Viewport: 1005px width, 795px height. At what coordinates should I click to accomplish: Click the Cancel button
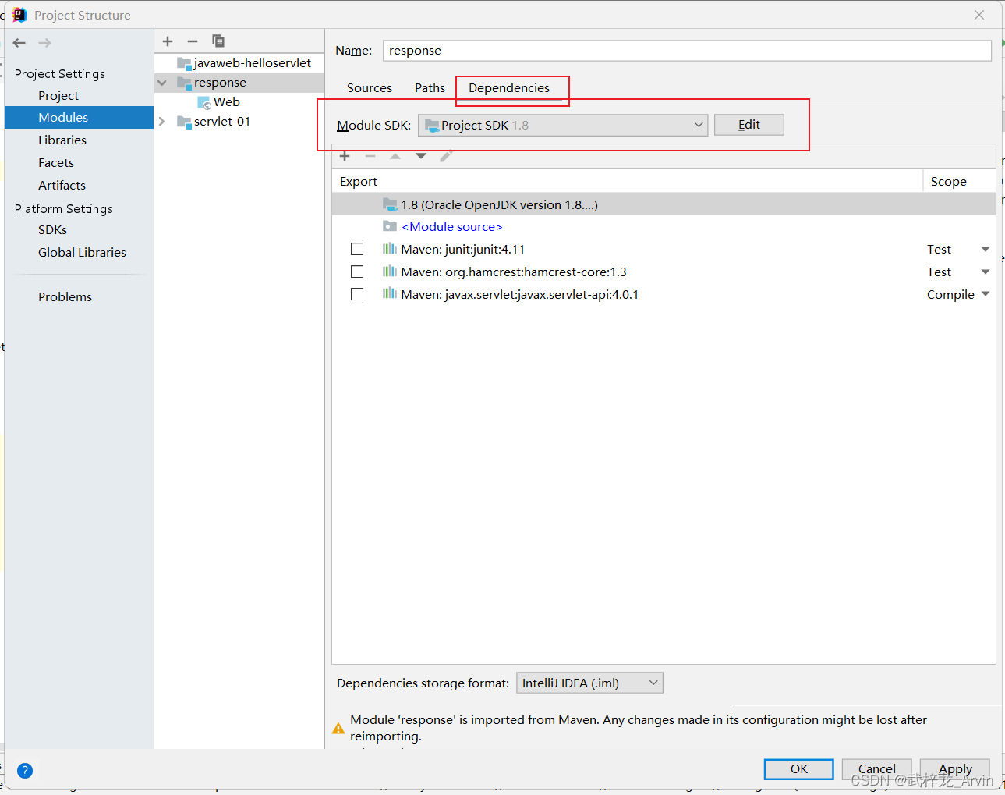pos(877,769)
